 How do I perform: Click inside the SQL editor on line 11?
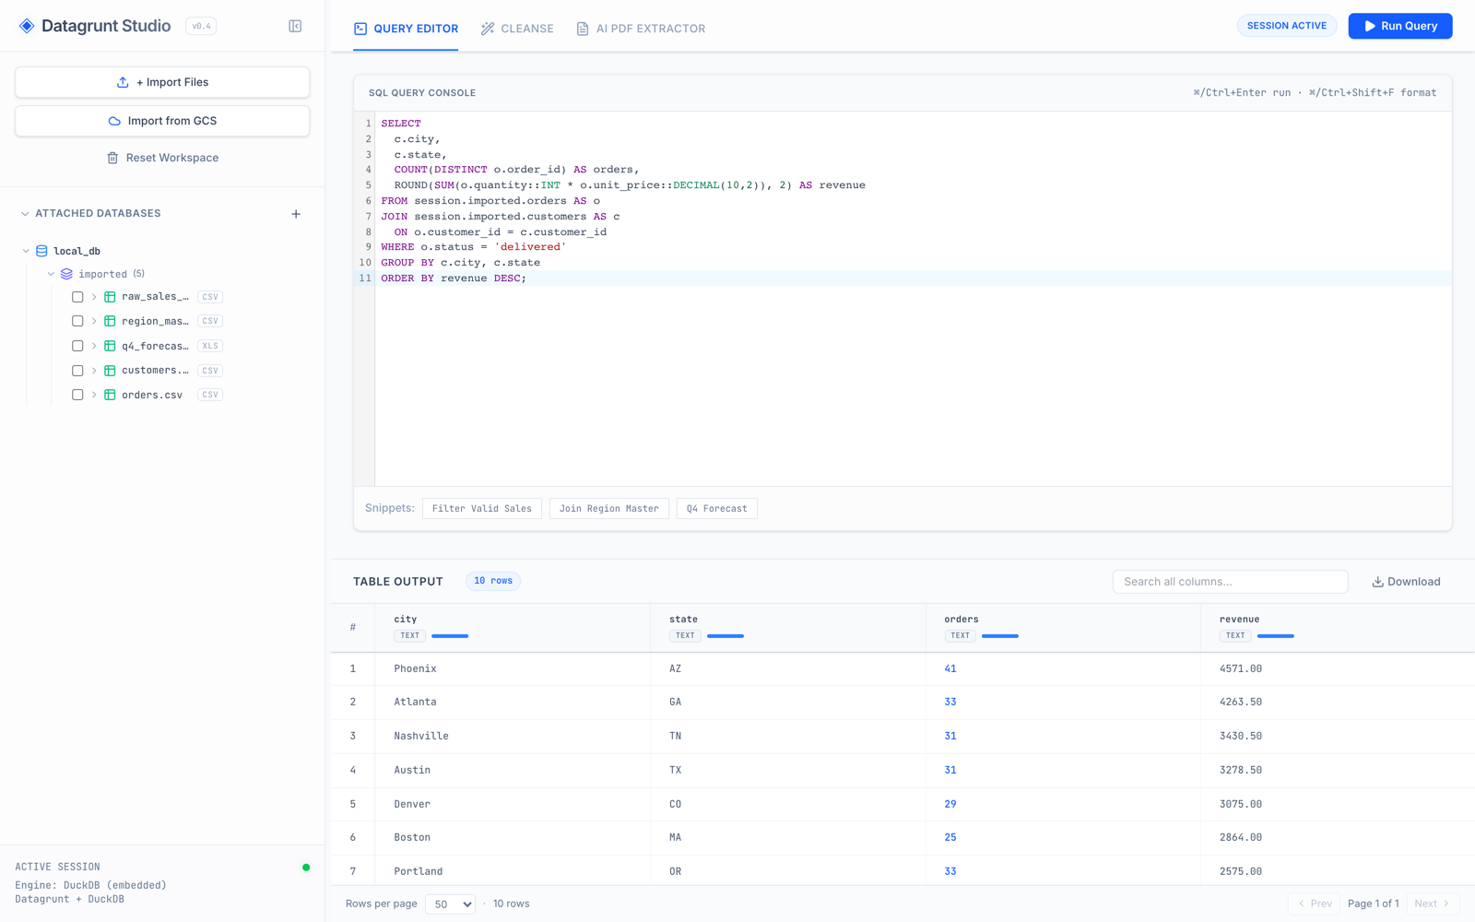click(913, 278)
